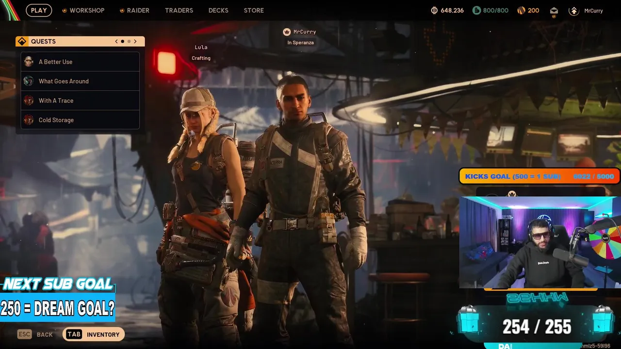Click the PLAY button in top navigation
Image resolution: width=621 pixels, height=349 pixels.
tap(39, 10)
